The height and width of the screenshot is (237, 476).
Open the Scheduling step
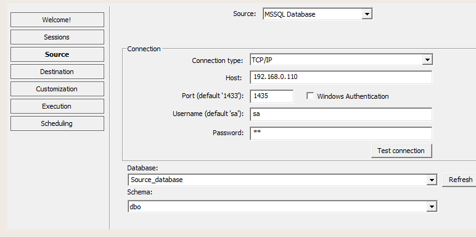(x=57, y=123)
